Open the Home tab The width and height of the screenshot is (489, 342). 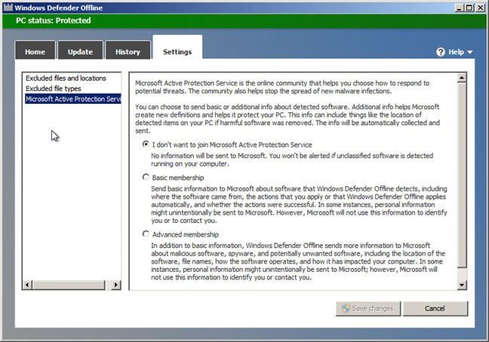(x=35, y=50)
